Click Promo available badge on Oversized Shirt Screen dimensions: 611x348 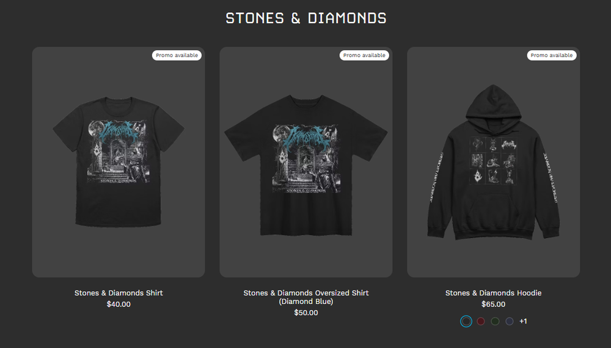pos(364,56)
